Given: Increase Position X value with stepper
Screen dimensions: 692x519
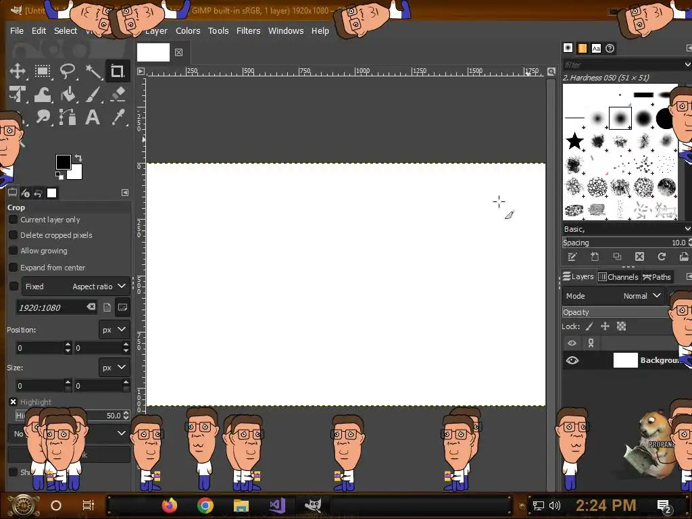Looking at the screenshot, I should (68, 345).
